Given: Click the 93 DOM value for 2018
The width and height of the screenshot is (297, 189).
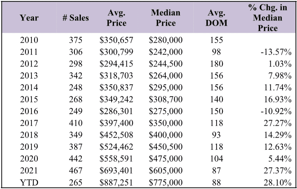Looking at the screenshot, I should (216, 135).
